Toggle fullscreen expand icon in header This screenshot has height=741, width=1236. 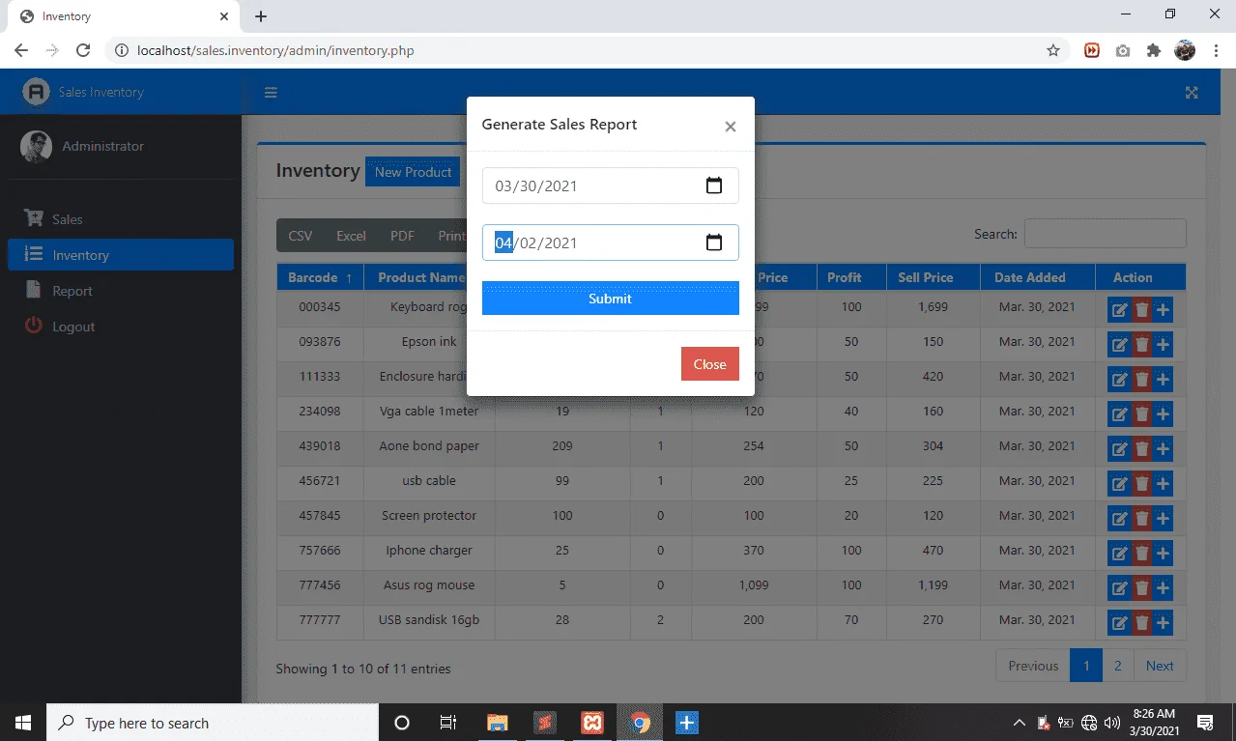pyautogui.click(x=1192, y=93)
